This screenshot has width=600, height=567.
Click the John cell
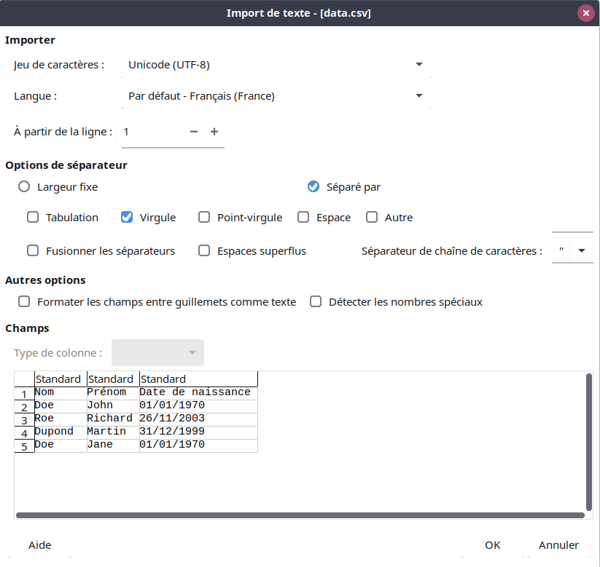[x=113, y=405]
